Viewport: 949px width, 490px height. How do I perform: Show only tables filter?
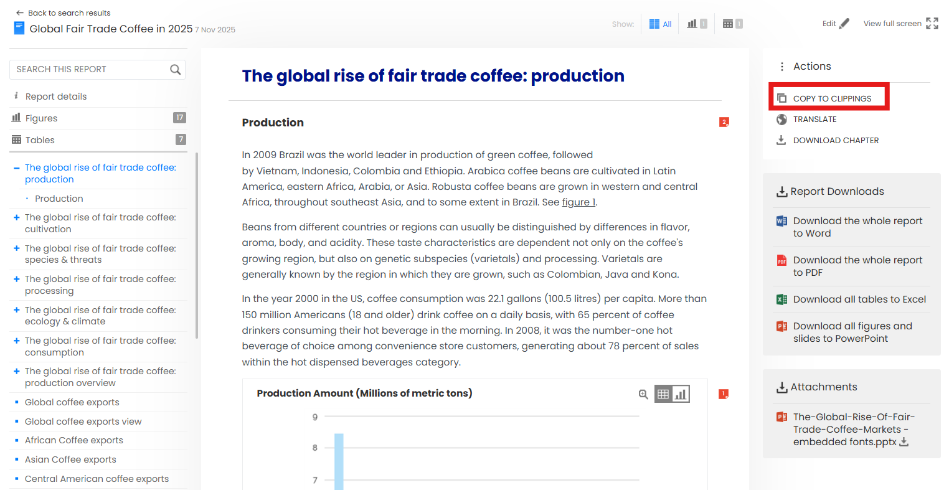tap(732, 24)
